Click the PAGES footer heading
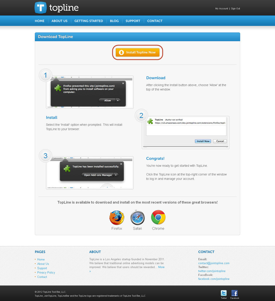Viewport: 275px width, 301px height. pos(40,252)
